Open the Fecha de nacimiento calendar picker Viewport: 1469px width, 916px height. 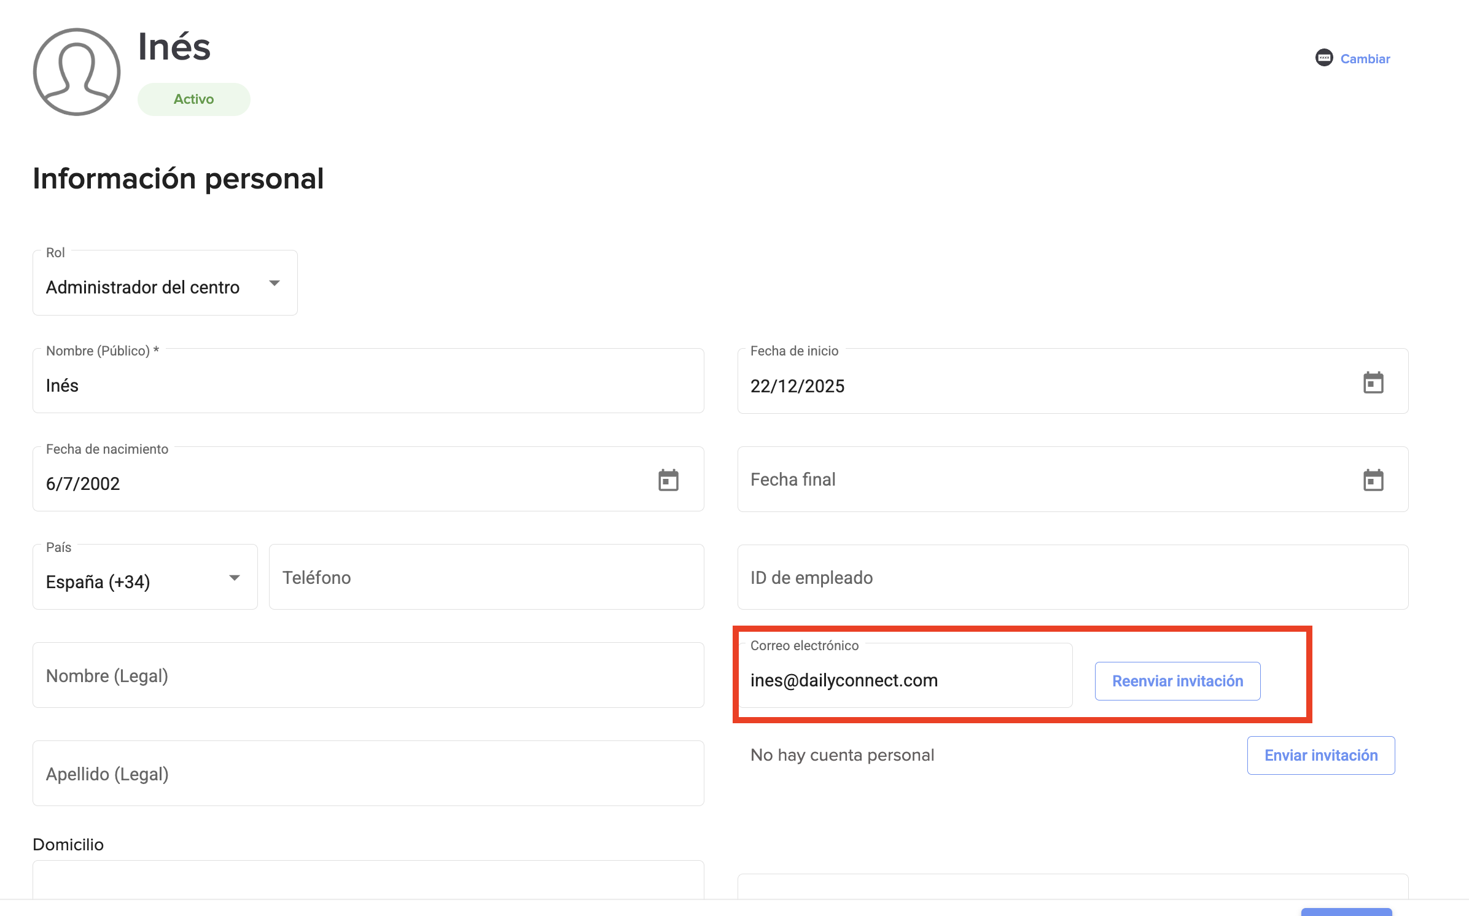[x=668, y=480]
